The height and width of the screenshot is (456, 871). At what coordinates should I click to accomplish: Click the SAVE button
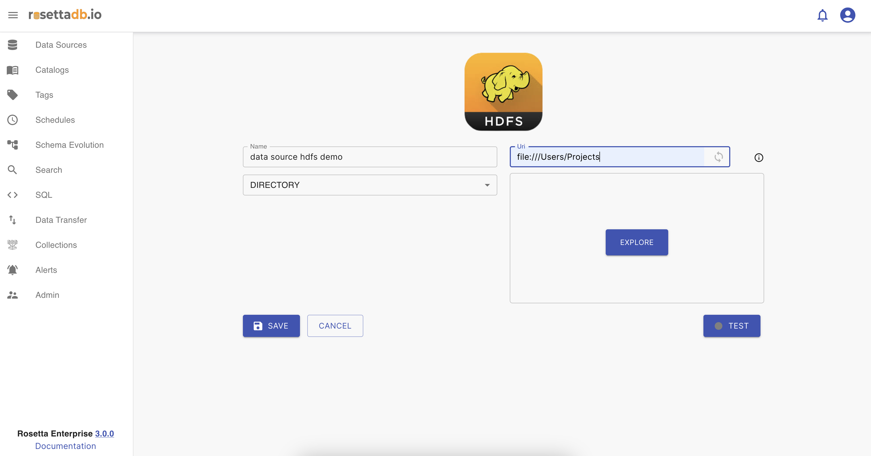tap(271, 326)
